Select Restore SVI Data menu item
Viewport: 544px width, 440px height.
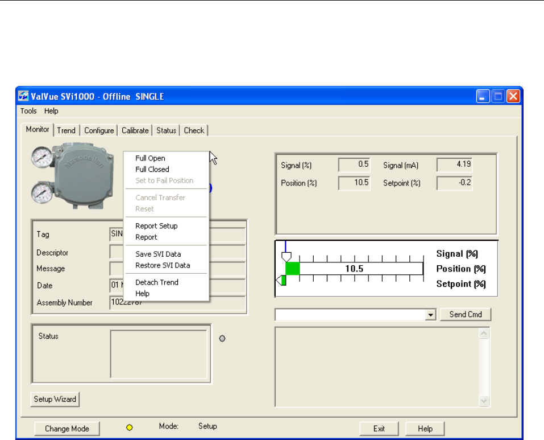[x=167, y=265]
